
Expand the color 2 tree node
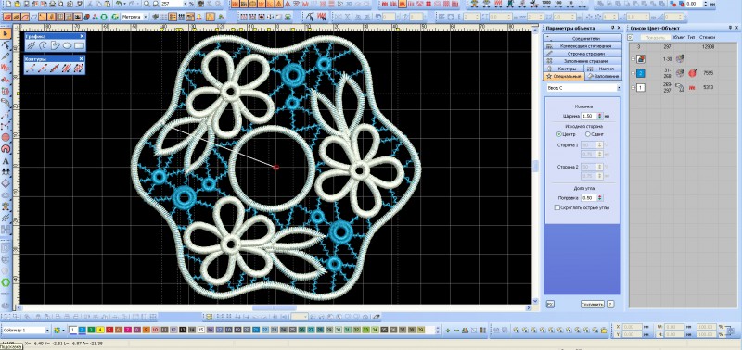point(633,73)
